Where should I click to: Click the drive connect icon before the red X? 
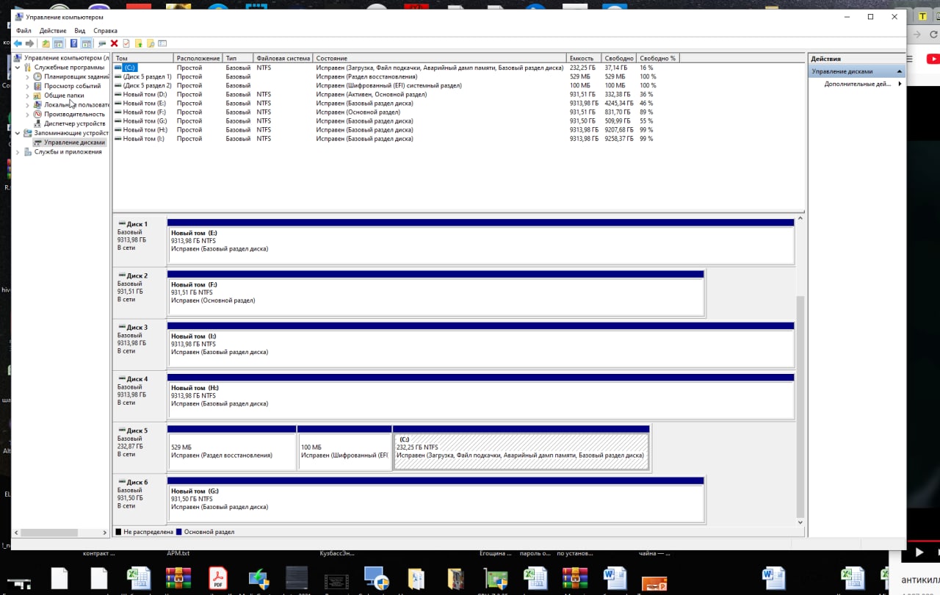(x=102, y=43)
